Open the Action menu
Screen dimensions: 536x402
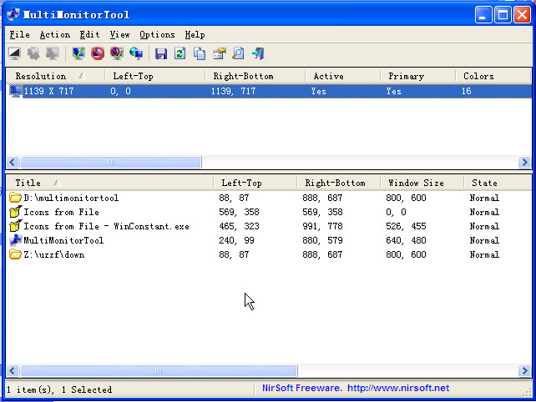[x=54, y=34]
